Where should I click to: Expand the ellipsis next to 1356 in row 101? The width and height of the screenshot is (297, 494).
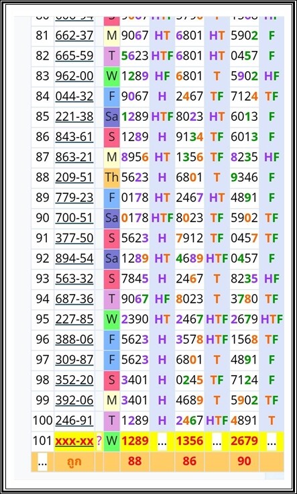[x=217, y=442]
